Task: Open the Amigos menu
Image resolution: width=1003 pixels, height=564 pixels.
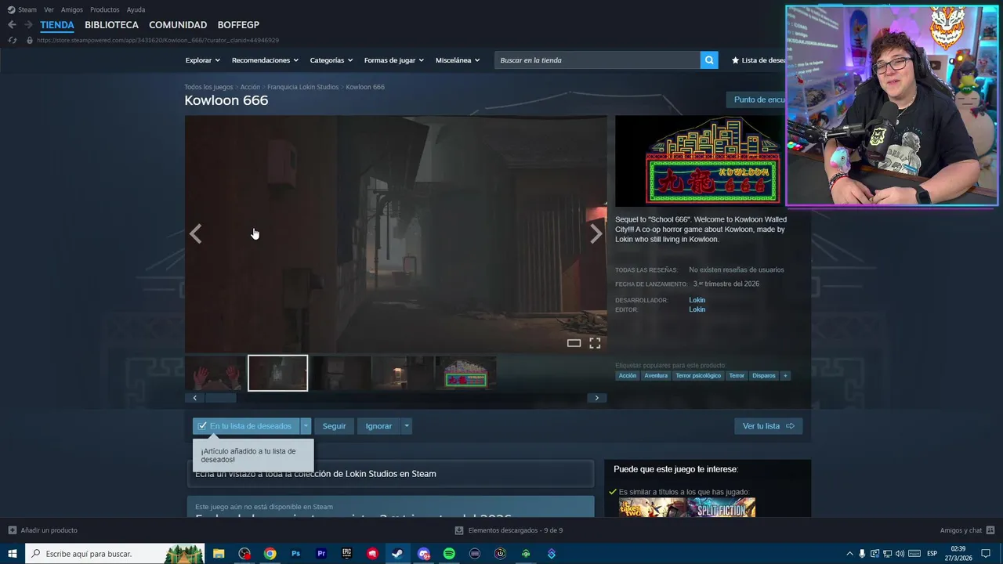Action: tap(72, 9)
